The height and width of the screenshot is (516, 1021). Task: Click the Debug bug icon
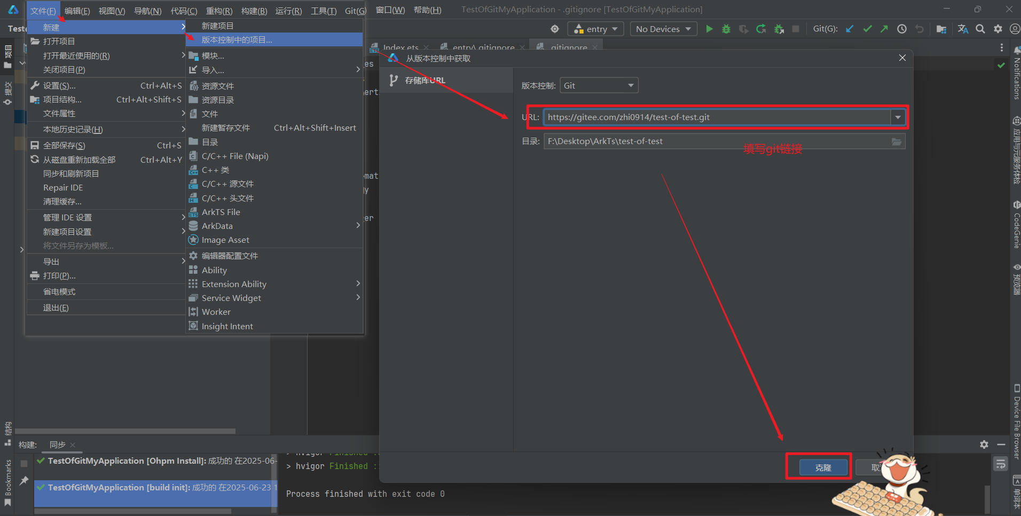coord(726,29)
